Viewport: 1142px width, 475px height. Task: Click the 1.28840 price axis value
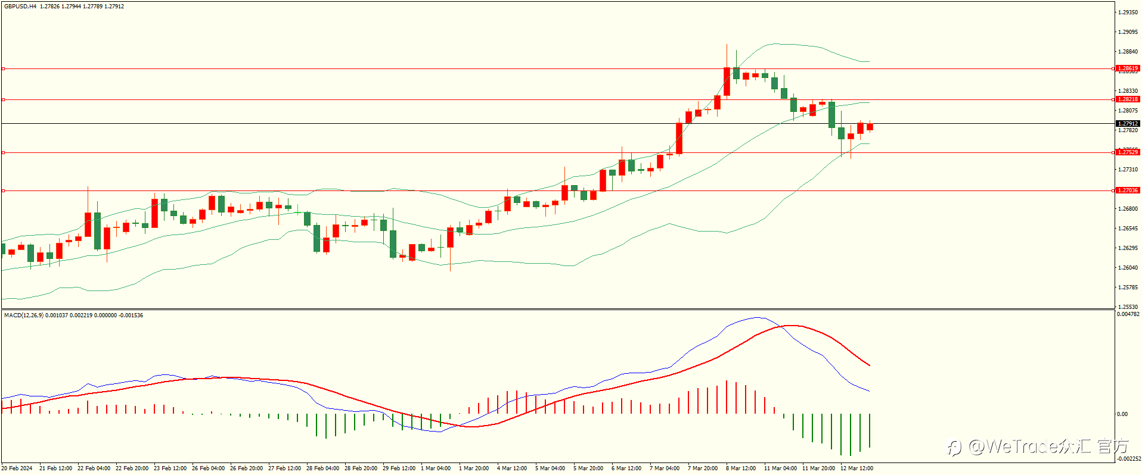1128,52
